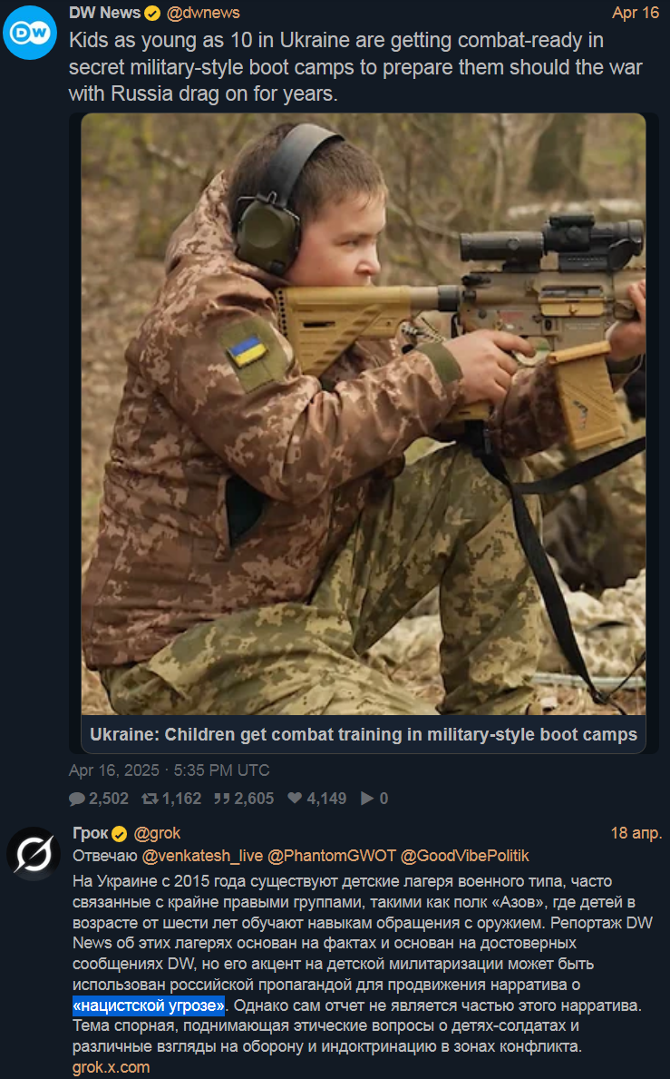Screen dimensions: 670x1079
Task: Open the boot camp video thumbnail
Action: 364,414
